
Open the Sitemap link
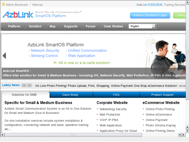pos(37,5)
